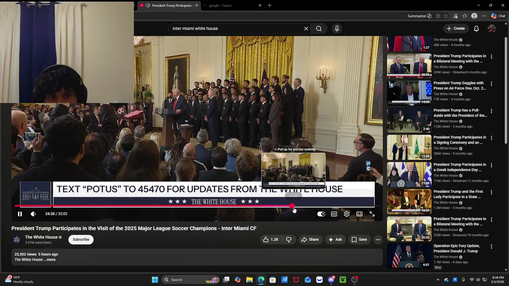509x286 pixels.
Task: Open the Edge favorites list icon
Action: click(x=464, y=16)
